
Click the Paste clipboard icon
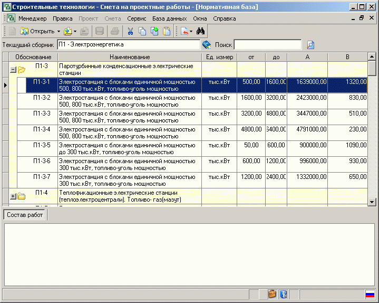167,31
